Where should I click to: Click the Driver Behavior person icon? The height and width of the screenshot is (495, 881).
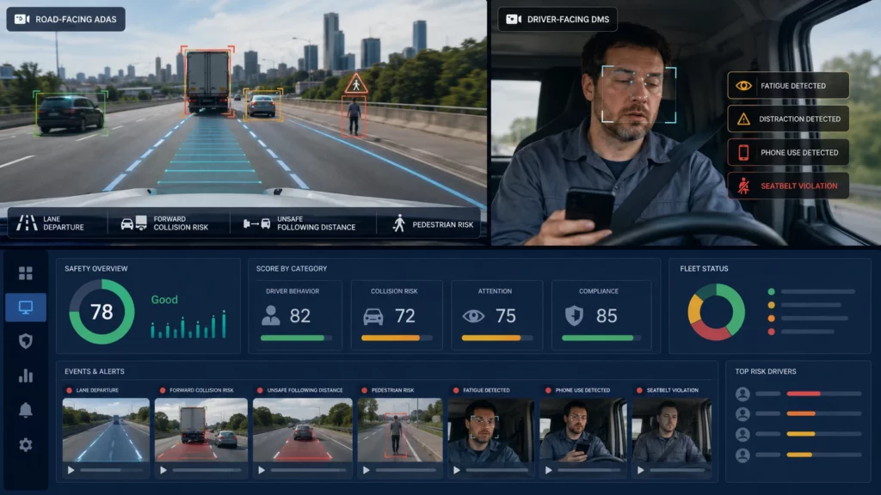271,315
